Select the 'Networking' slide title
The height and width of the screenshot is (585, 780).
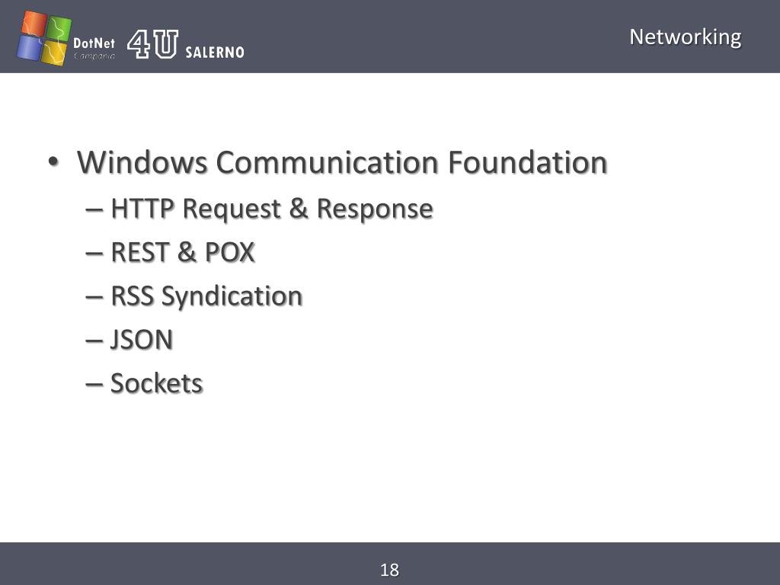[x=685, y=37]
